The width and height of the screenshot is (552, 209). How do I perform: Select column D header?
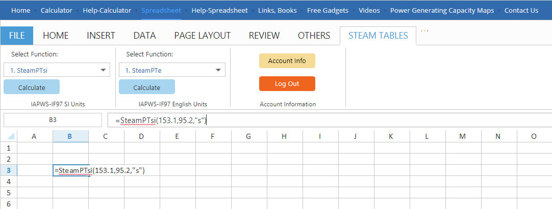tap(141, 136)
